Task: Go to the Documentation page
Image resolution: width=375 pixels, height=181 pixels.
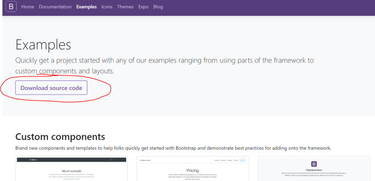Action: click(55, 7)
